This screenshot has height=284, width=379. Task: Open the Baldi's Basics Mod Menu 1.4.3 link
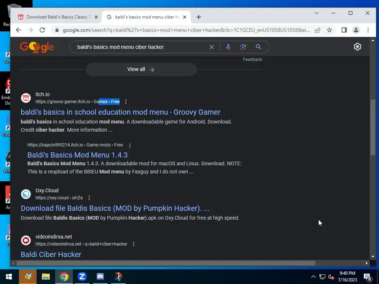(x=77, y=155)
